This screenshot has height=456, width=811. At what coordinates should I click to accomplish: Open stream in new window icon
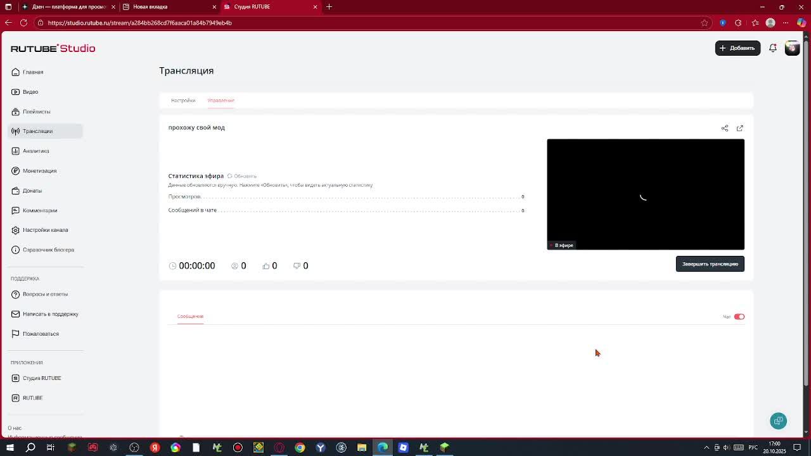coord(739,128)
